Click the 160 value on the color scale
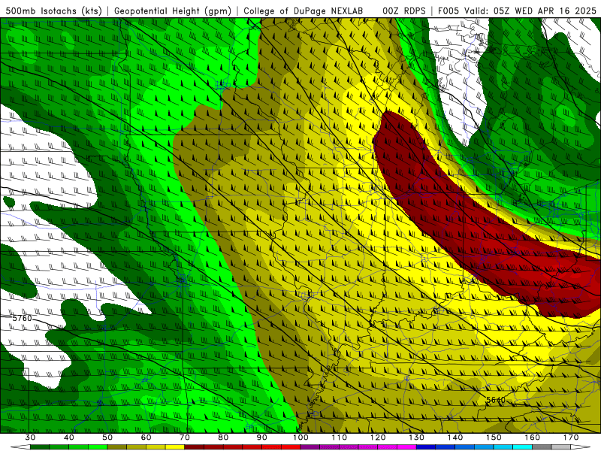The width and height of the screenshot is (601, 451). 533,437
